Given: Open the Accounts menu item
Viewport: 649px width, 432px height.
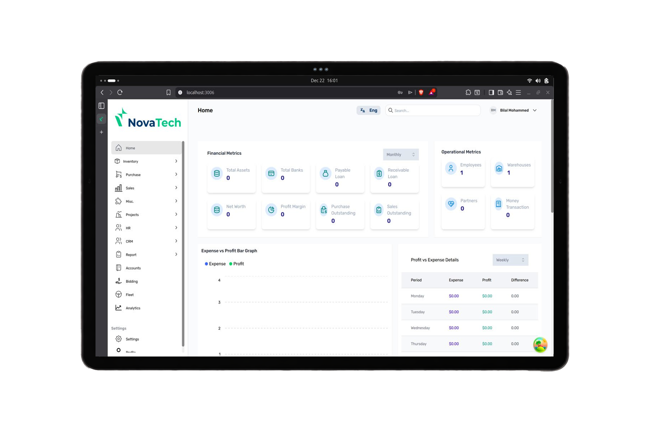Looking at the screenshot, I should 146,268.
